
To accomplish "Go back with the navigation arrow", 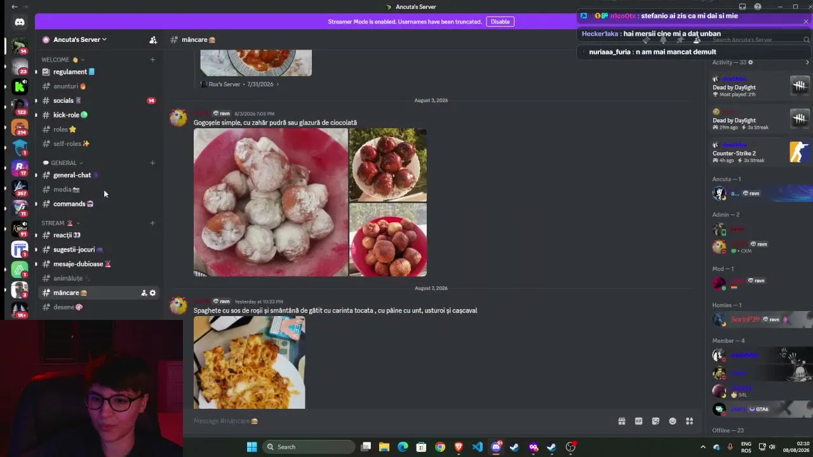I will pos(15,7).
